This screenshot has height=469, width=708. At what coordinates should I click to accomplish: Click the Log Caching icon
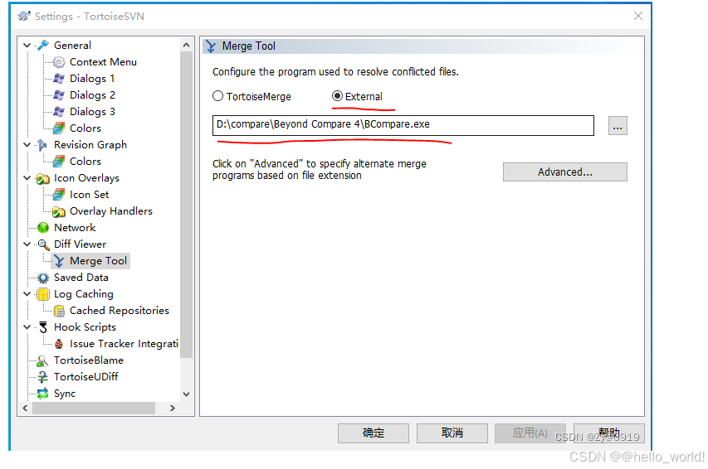[x=43, y=294]
